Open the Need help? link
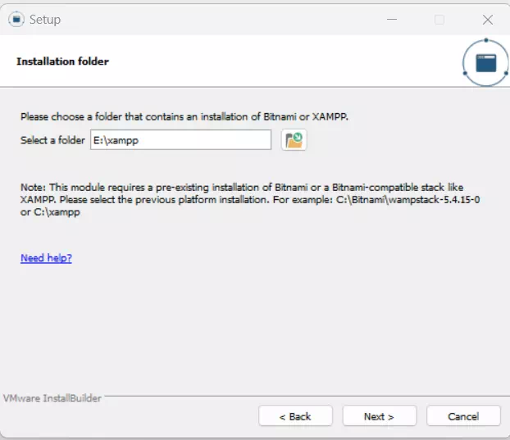This screenshot has height=440, width=510. (46, 258)
